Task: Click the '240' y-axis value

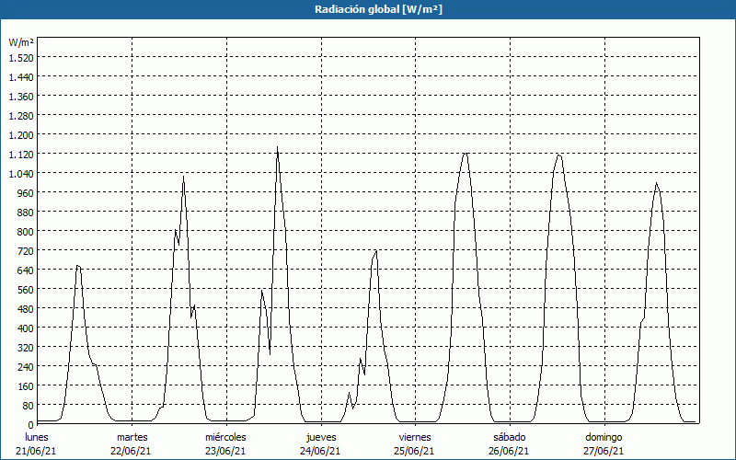Action: (27, 366)
